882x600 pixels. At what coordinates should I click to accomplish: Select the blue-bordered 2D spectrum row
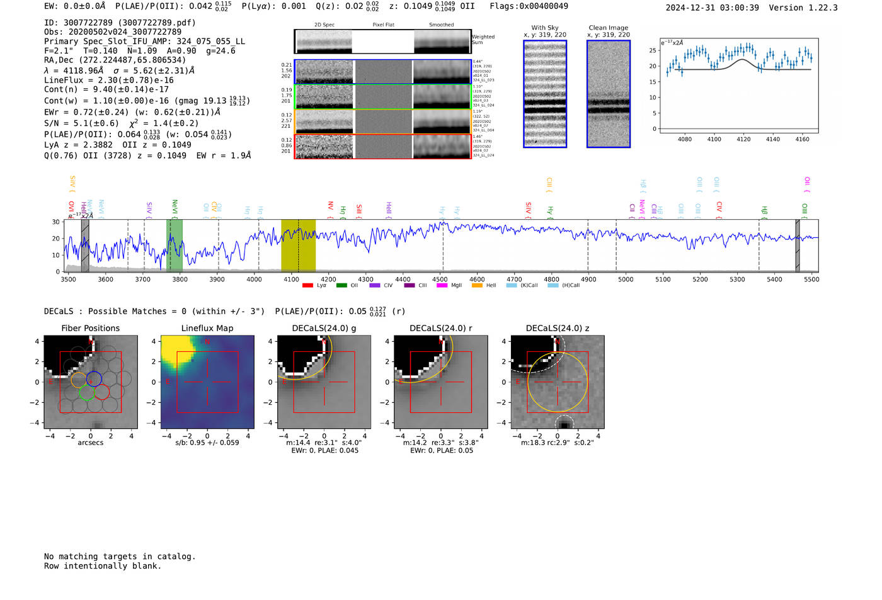(x=382, y=72)
